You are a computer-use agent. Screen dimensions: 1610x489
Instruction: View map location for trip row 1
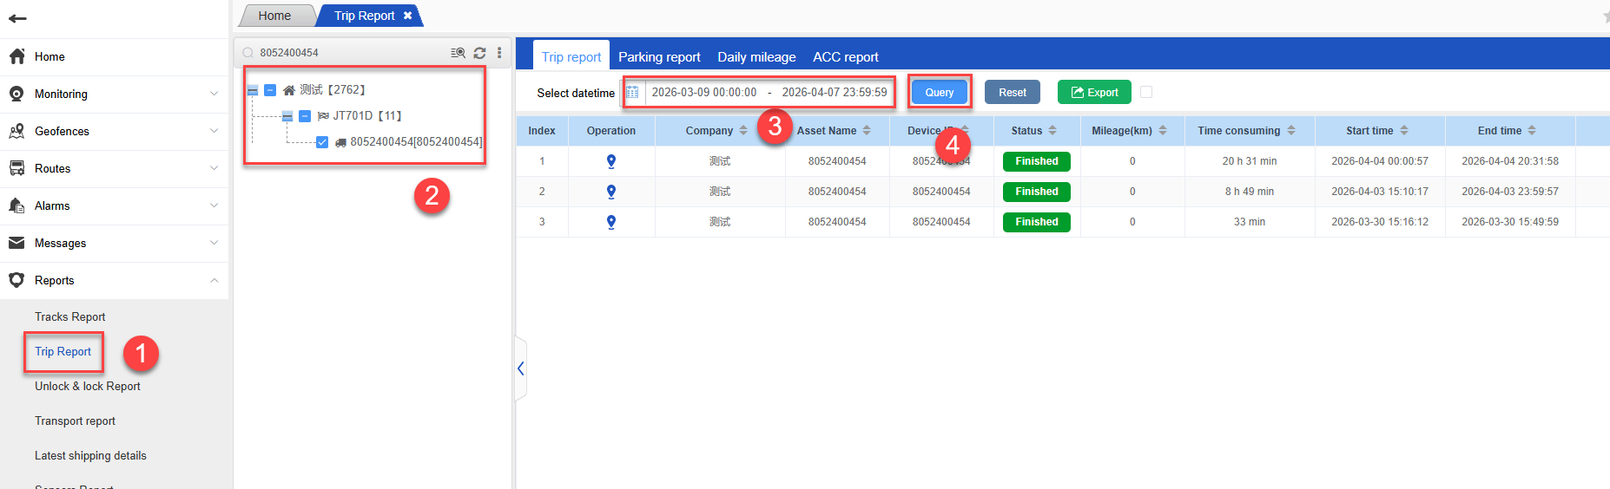[x=611, y=161]
